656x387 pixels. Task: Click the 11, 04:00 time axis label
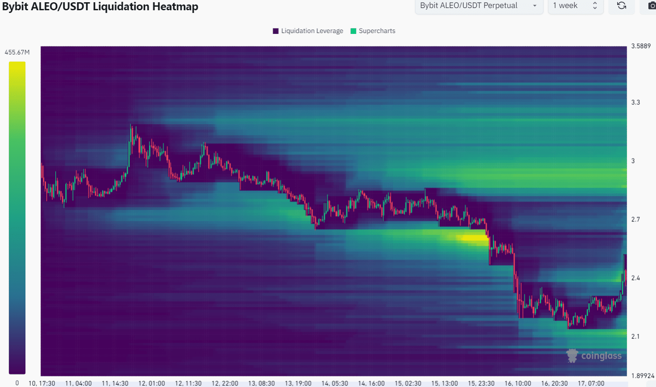pos(79,383)
